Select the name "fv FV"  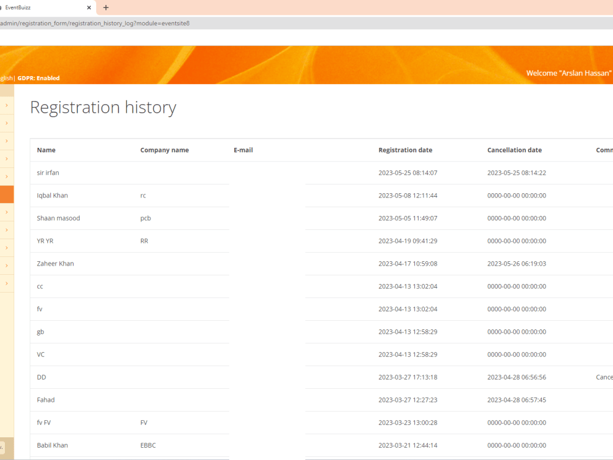click(44, 423)
